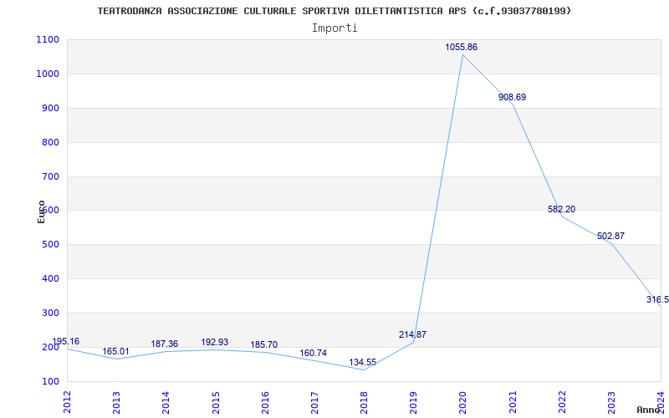Click the 1000 y-axis tick label

[48, 74]
